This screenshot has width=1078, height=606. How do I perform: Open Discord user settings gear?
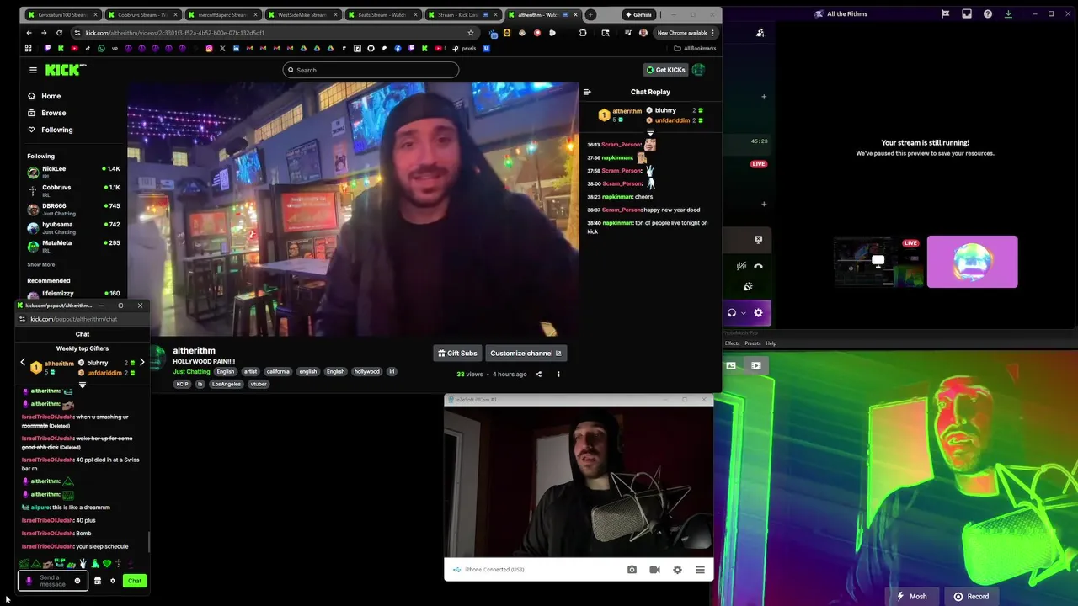click(x=758, y=313)
